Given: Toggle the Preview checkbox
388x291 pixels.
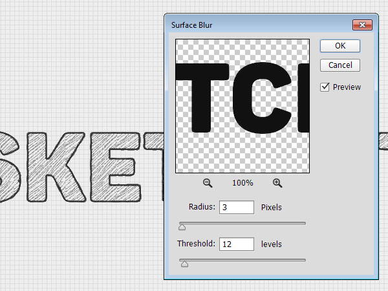Looking at the screenshot, I should pyautogui.click(x=325, y=87).
